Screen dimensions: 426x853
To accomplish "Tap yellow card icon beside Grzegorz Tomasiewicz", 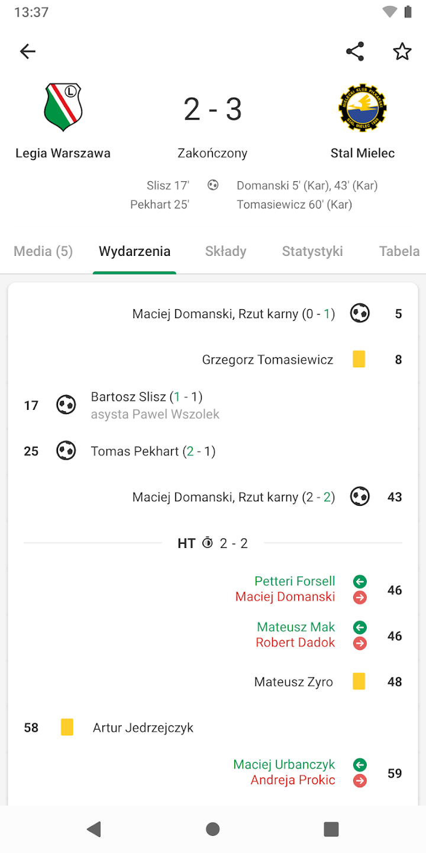I will tap(359, 359).
